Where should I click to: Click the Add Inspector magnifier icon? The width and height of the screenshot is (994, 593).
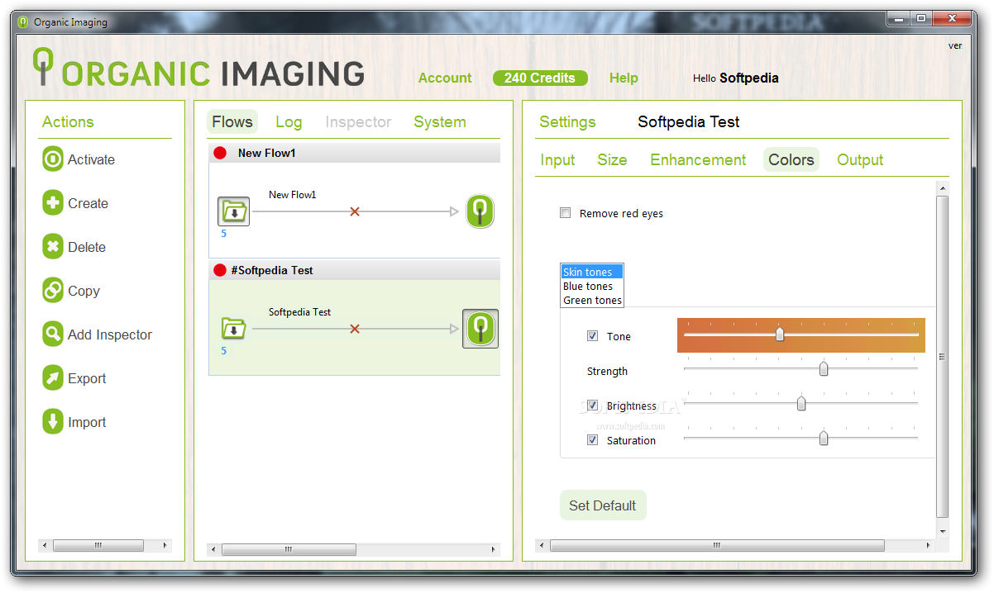coord(53,334)
